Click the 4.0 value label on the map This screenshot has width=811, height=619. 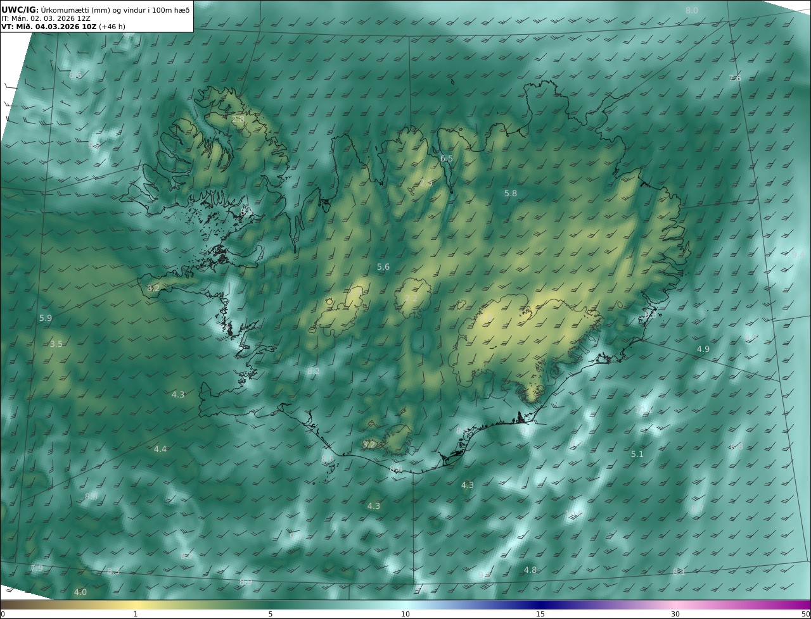80,592
